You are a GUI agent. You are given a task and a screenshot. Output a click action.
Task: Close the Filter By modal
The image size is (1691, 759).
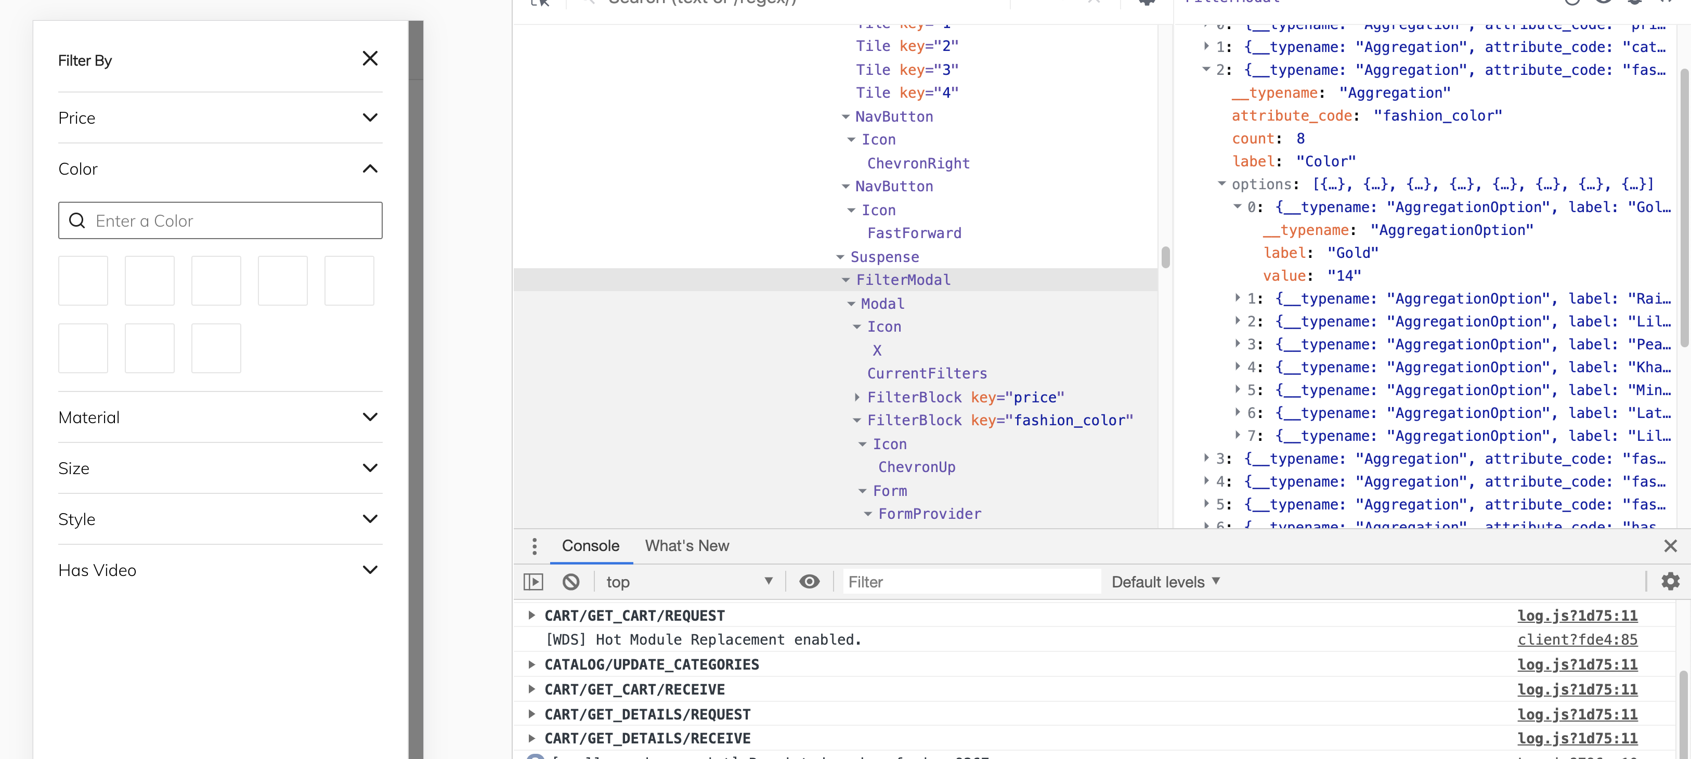click(x=370, y=59)
